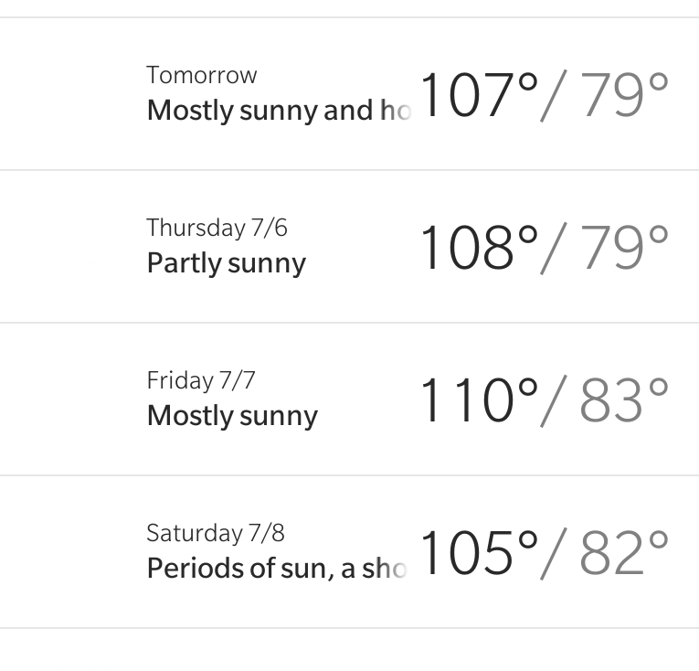This screenshot has width=699, height=671.
Task: Open Friday's Mostly sunny forecast text
Action: (232, 416)
